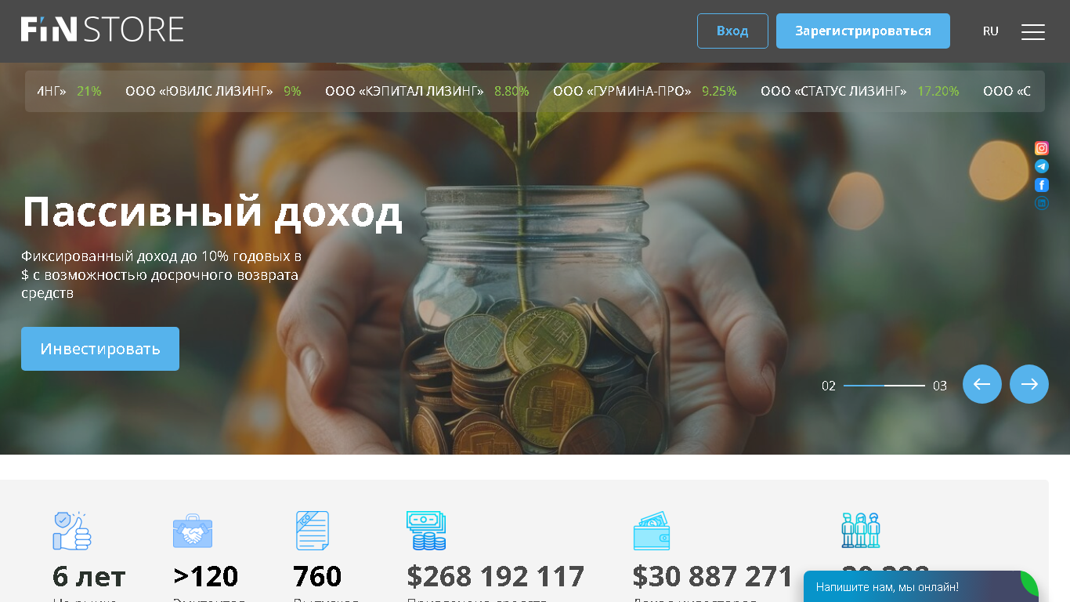The height and width of the screenshot is (602, 1070).
Task: Open ООО «СТАТУС ЛИЗИНГ» ticker item
Action: click(x=859, y=91)
